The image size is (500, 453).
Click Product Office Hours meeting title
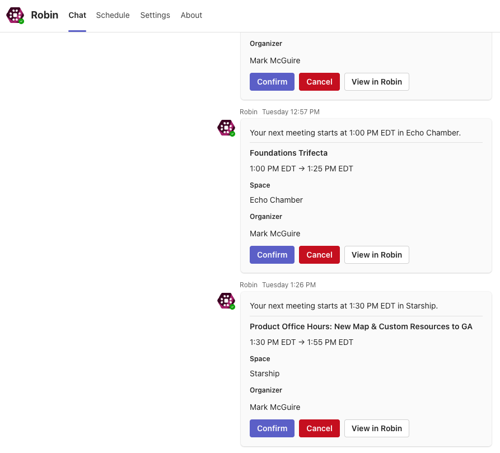(x=361, y=326)
